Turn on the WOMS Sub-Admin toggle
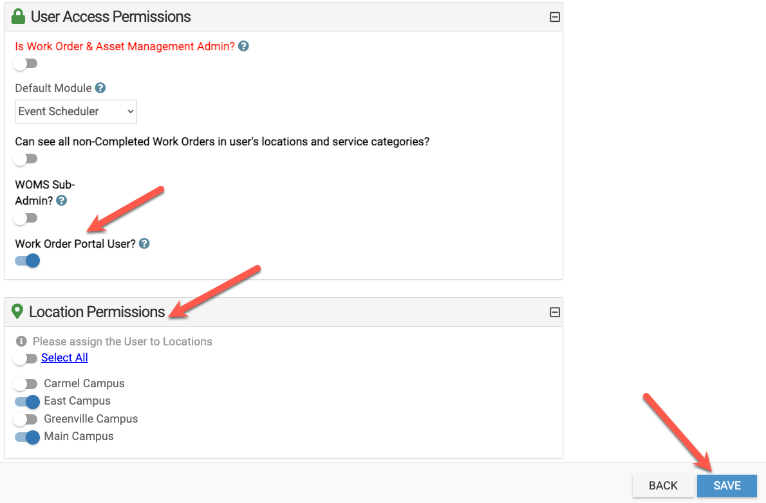The height and width of the screenshot is (503, 766). [26, 218]
